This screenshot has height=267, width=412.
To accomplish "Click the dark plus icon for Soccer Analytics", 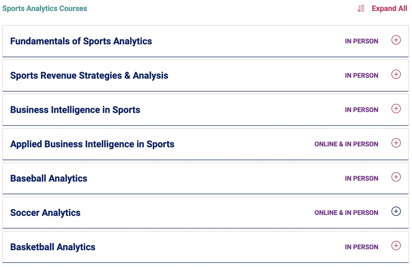I will pos(396,211).
